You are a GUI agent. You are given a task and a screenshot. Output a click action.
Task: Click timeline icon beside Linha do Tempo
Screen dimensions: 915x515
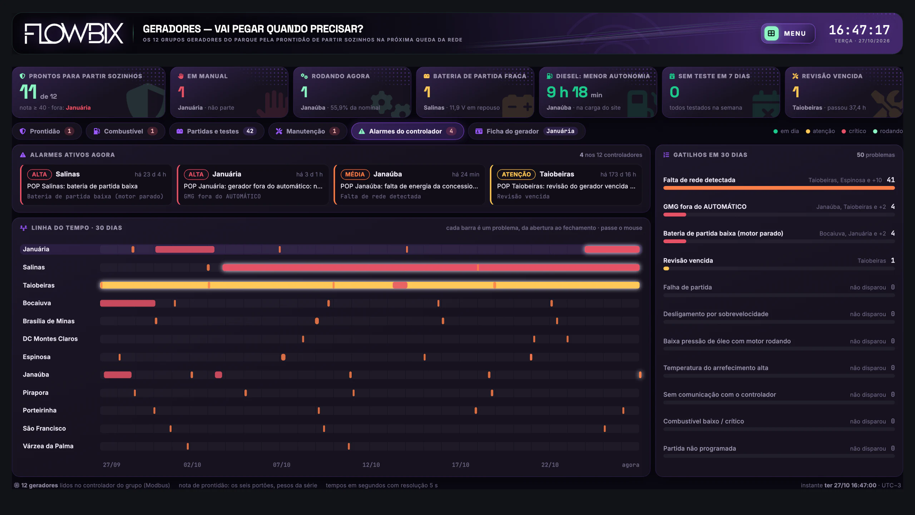coord(24,228)
